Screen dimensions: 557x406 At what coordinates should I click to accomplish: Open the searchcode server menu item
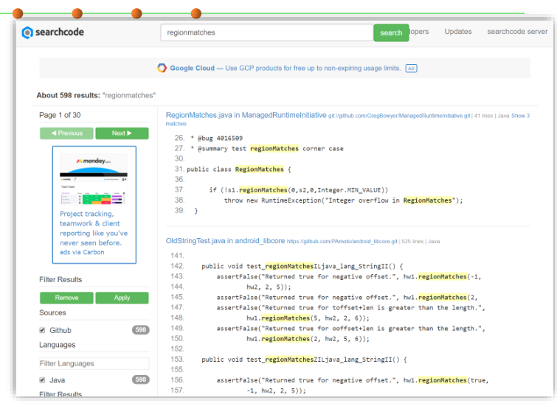516,32
